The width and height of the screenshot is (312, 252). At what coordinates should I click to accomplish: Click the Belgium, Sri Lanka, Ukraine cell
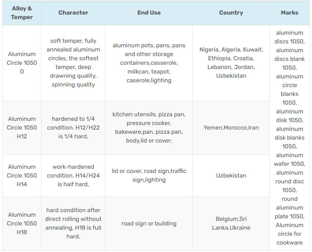231,223
